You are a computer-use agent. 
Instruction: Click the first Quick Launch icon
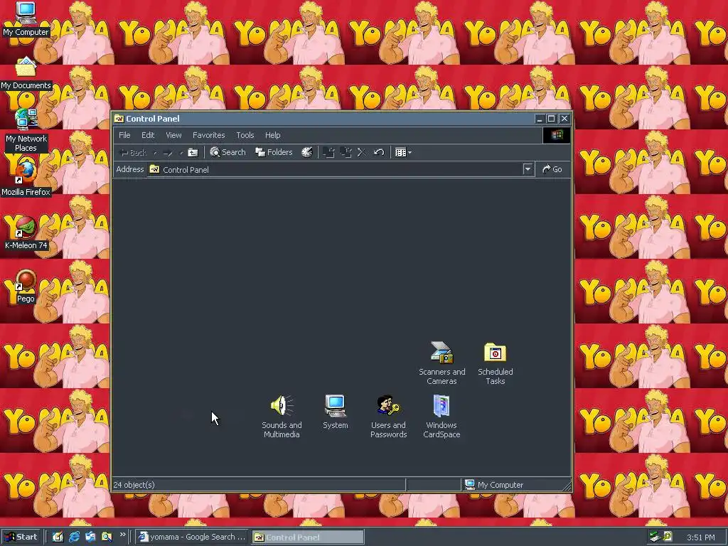[58, 537]
